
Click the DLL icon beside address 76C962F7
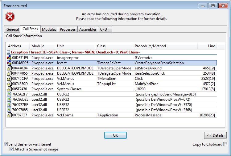pyautogui.click(x=9, y=94)
